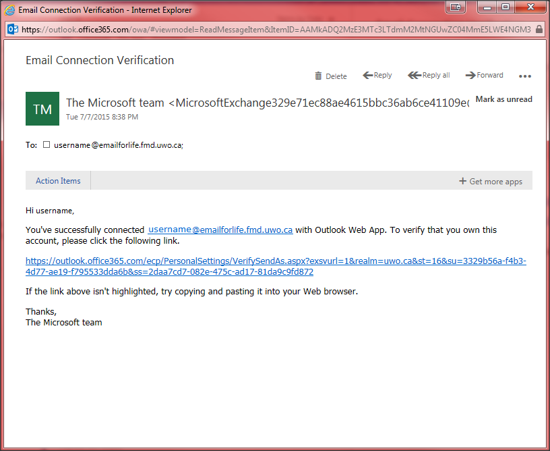Mark the message as unread
Viewport: 550px width, 451px height.
tap(503, 99)
